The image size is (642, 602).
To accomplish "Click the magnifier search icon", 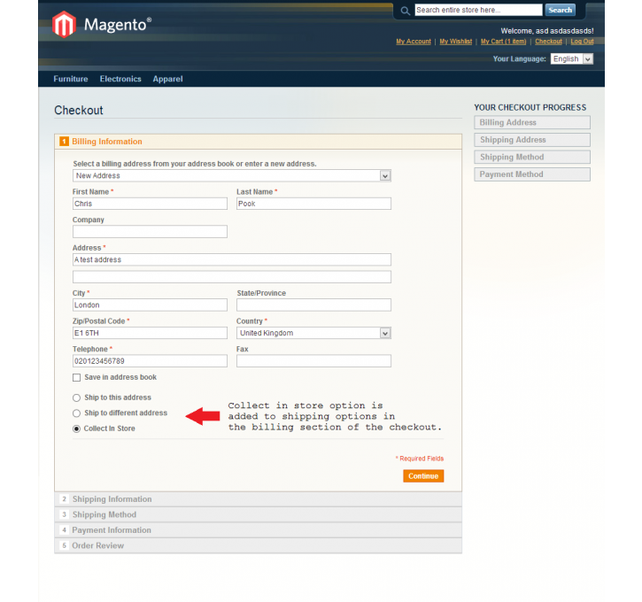I will tap(405, 11).
